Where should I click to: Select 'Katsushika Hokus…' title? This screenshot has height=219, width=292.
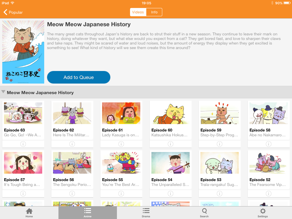point(169,135)
